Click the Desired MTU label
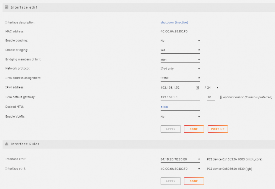 click(15, 107)
